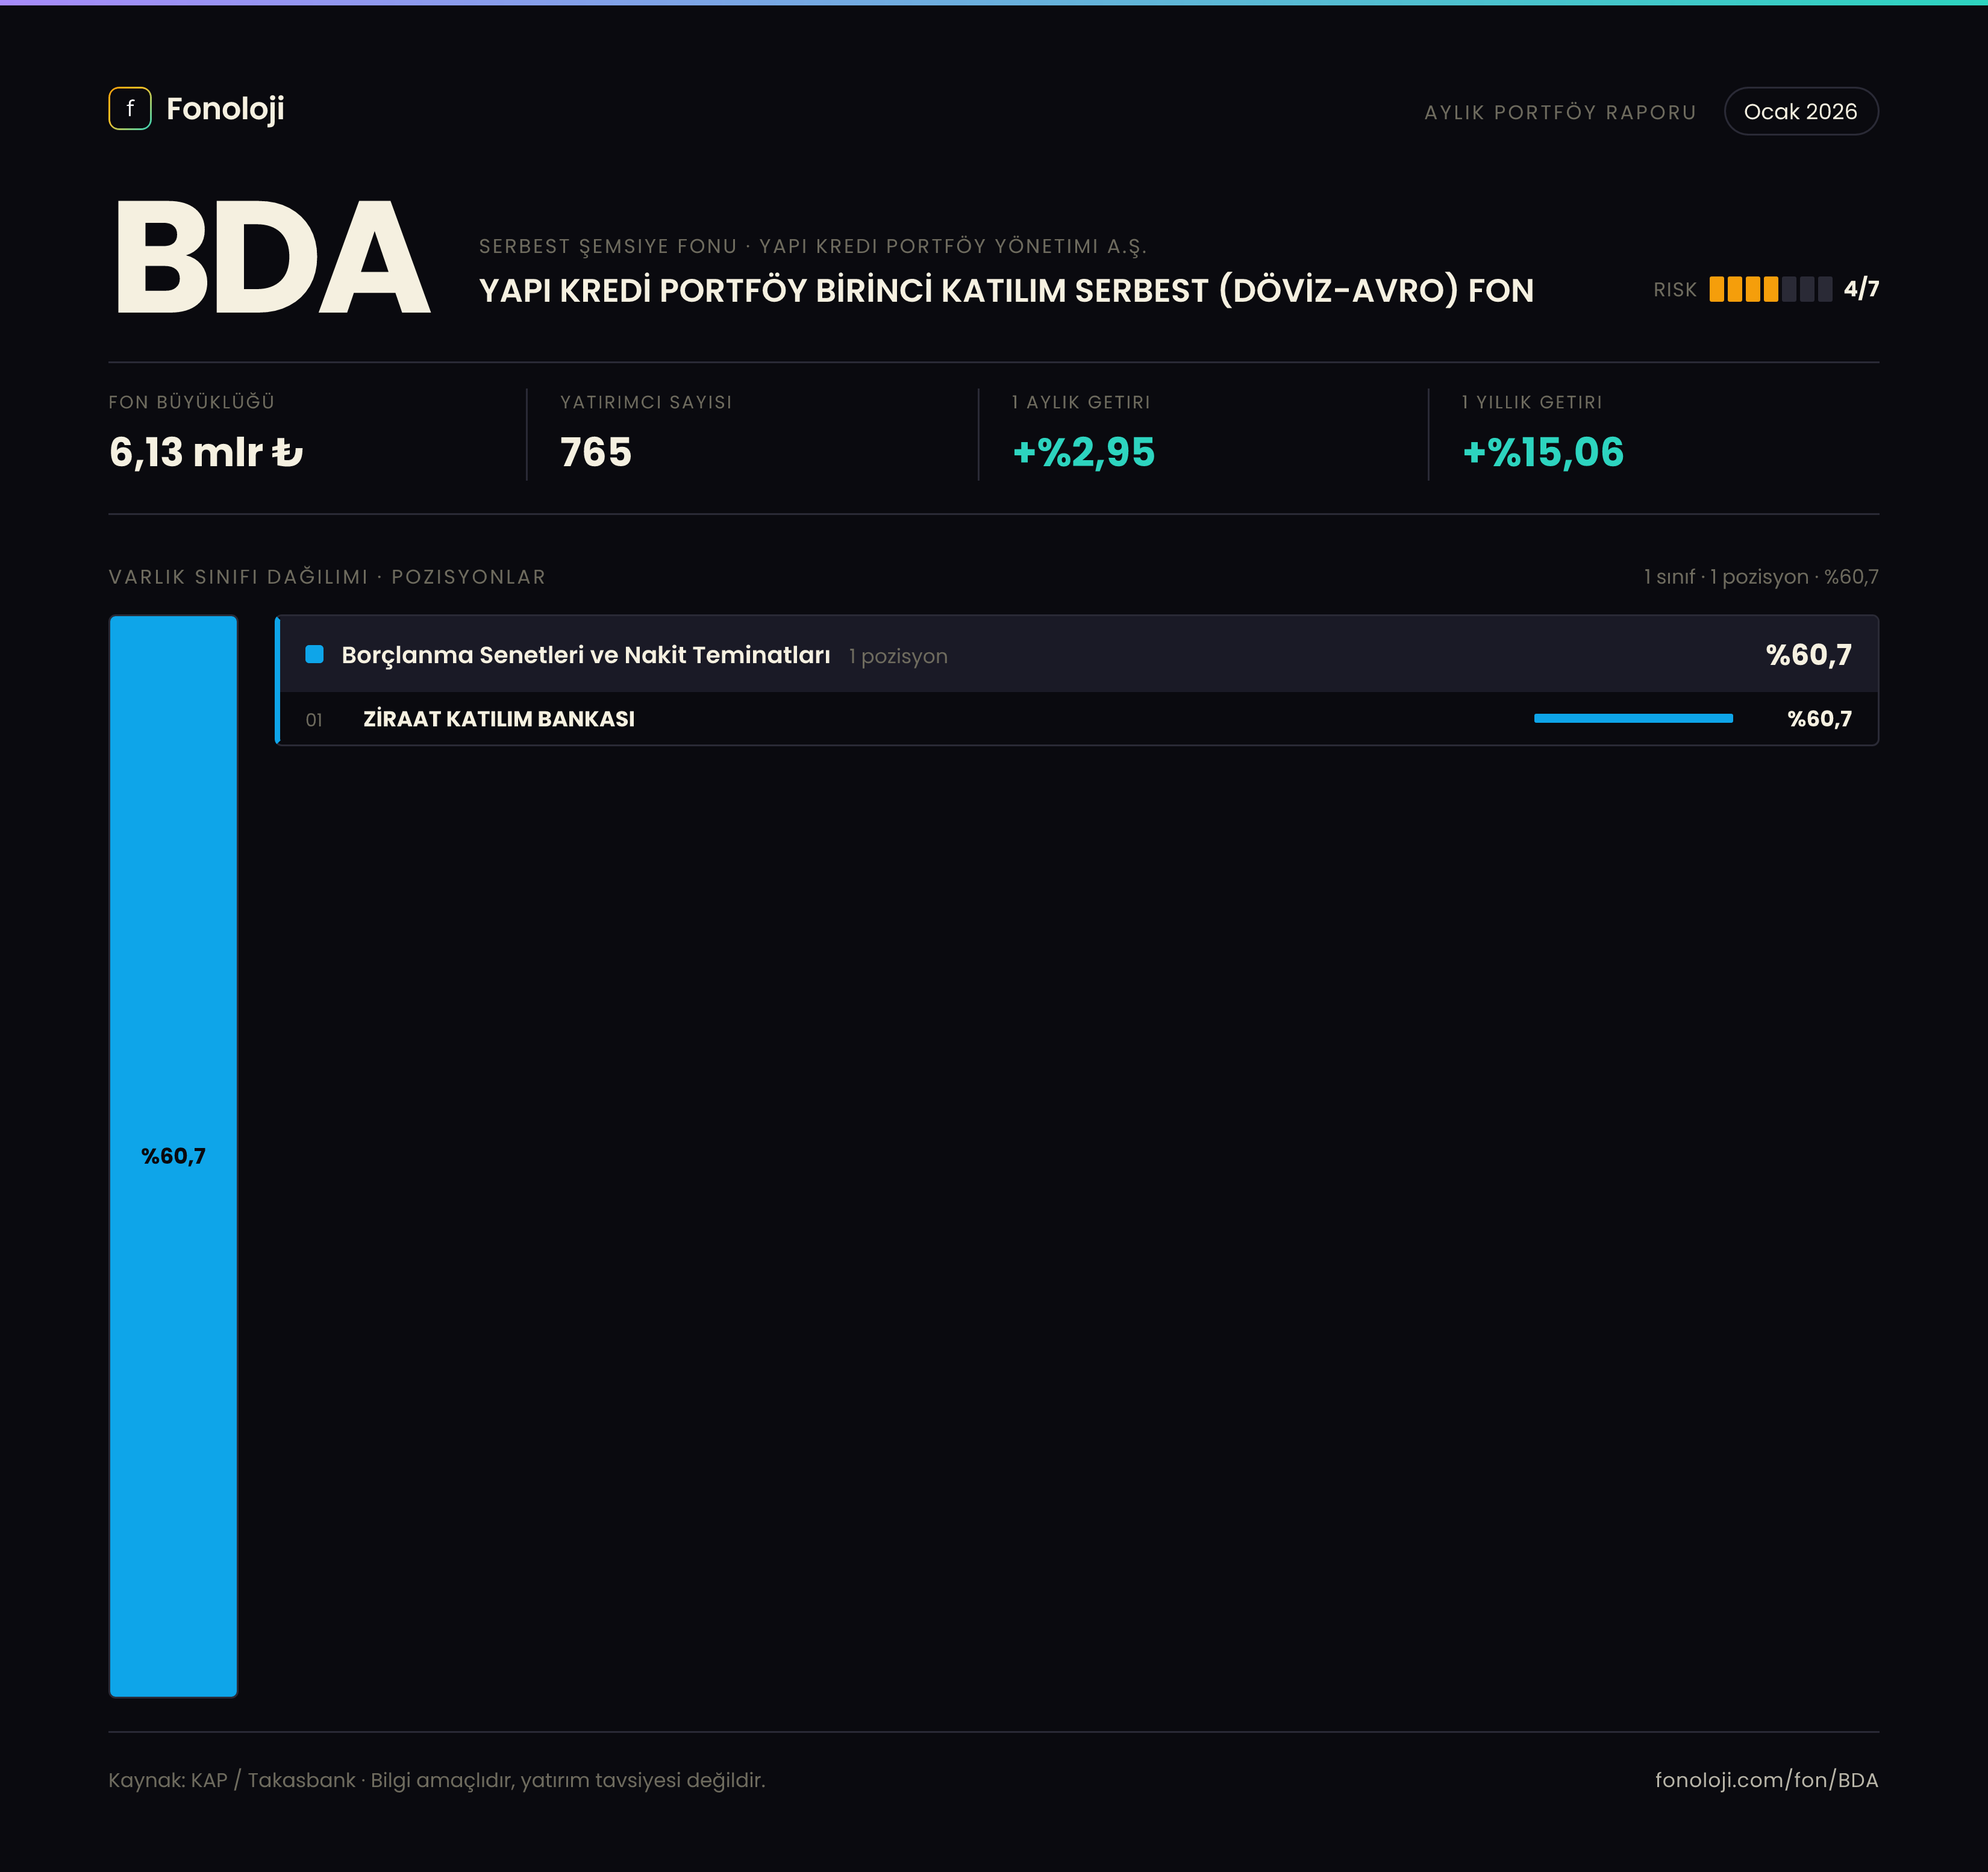Click the AYLIK PORTFÖY RAPORU header label
Viewport: 1988px width, 1872px height.
tap(1560, 112)
